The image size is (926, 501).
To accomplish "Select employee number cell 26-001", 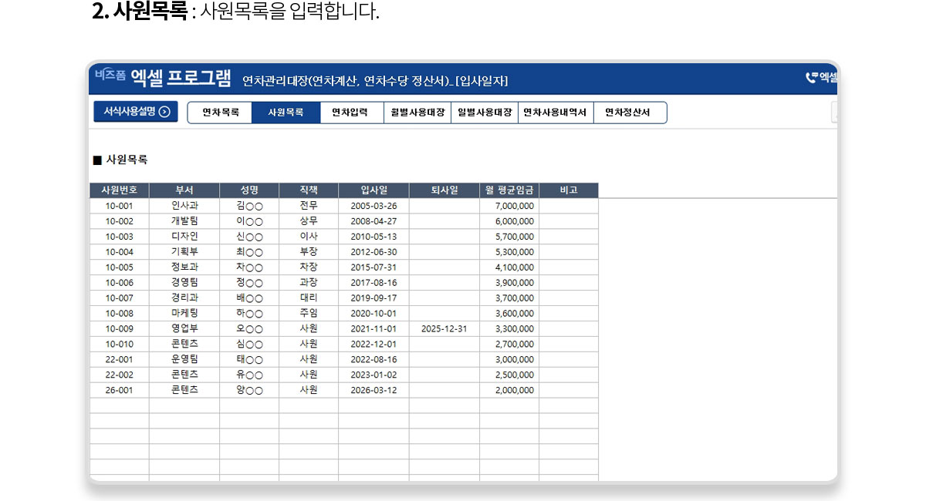I will coord(120,390).
